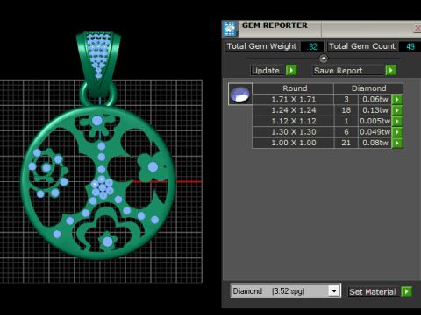Select the large gem in pendant right flower
Image resolution: width=421 pixels, height=315 pixels.
(x=153, y=167)
